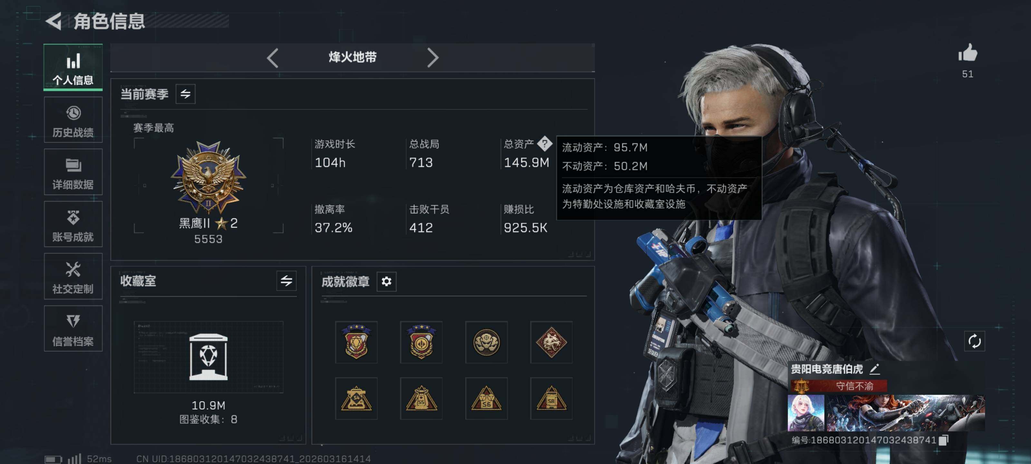Select the S4 season badge
Screen dimensions: 1031x464
click(356, 398)
